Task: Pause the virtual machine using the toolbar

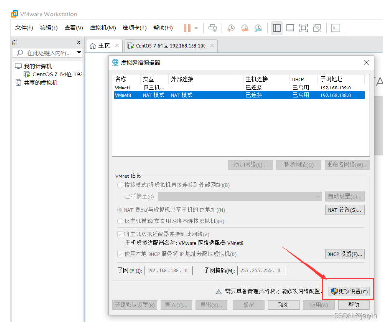Action: pyautogui.click(x=187, y=28)
